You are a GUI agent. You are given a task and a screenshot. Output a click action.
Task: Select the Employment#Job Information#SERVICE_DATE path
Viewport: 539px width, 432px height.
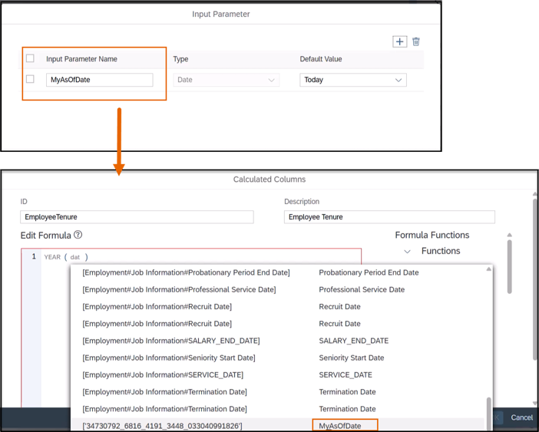tap(163, 374)
